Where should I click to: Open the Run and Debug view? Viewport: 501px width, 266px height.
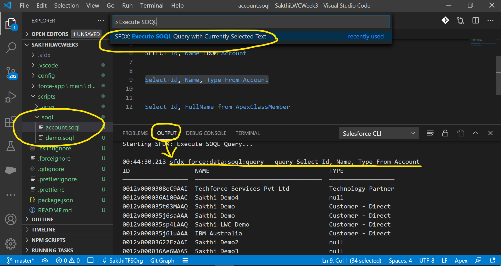tap(11, 97)
